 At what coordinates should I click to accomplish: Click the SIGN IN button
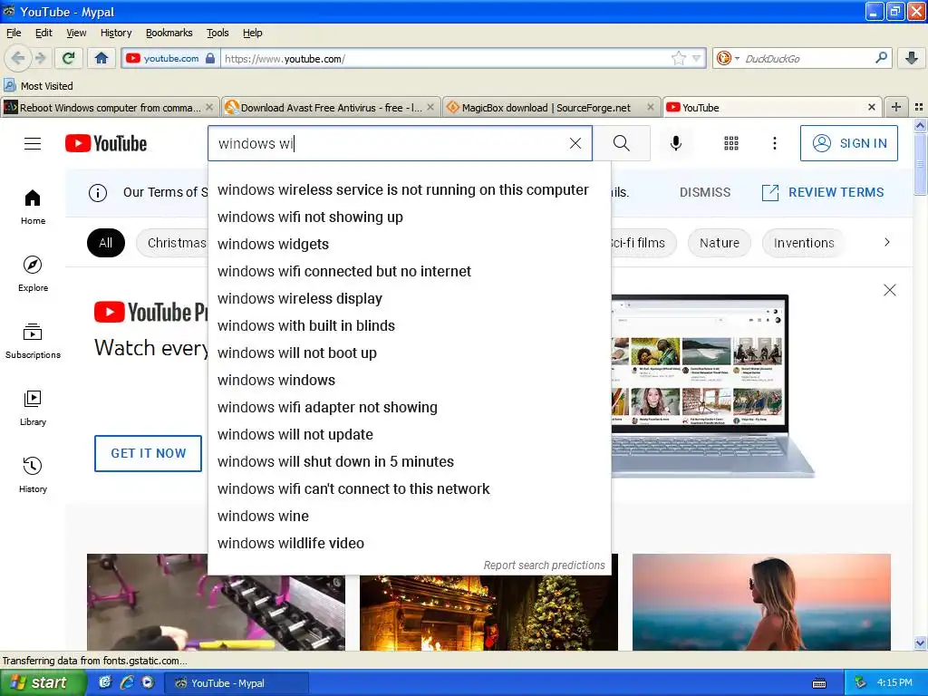pos(848,143)
